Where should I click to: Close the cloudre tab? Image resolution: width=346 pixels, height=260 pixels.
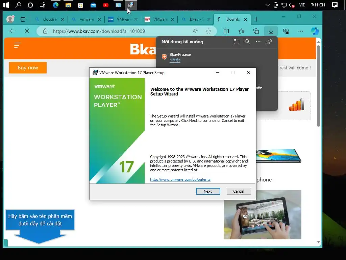tap(63, 19)
